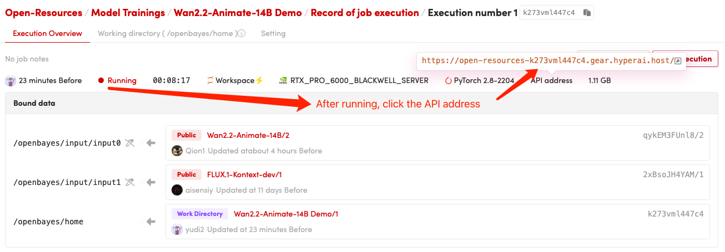
Task: Click the unbind icon next to input0 path
Action: click(130, 143)
